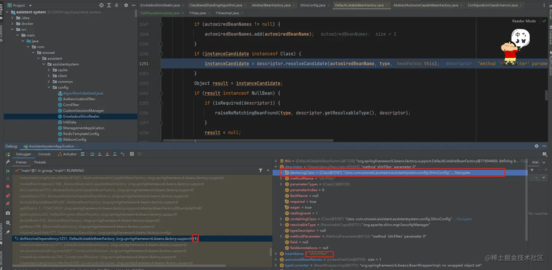Open Project panel settings gear
Viewport: 552px width, 270px height.
126,5
